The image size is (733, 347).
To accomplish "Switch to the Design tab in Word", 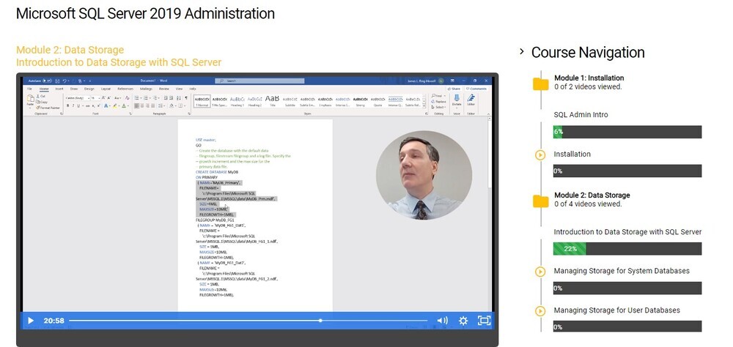I will click(x=89, y=89).
